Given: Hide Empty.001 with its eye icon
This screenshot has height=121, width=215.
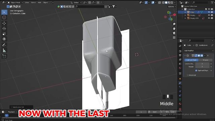Looking at the screenshot, I should [209, 18].
